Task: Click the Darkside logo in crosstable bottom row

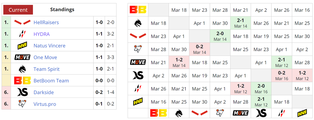Action: click(x=261, y=113)
